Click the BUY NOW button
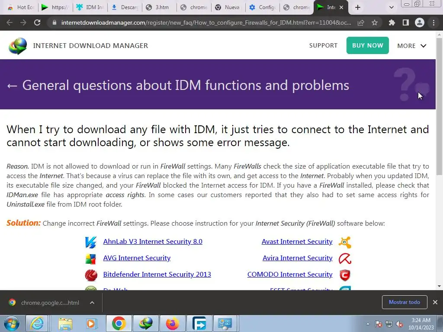This screenshot has height=332, width=443. point(368,45)
